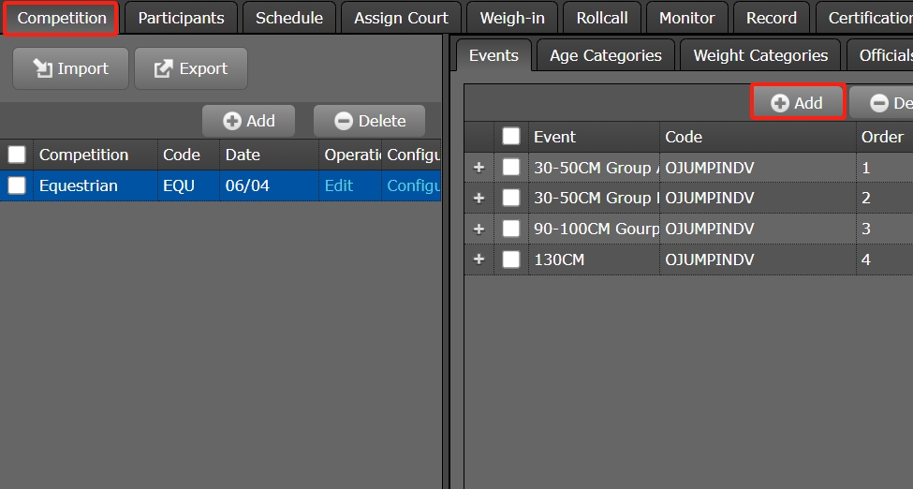Open Configure link for Equestrian
The height and width of the screenshot is (489, 913).
tap(413, 185)
